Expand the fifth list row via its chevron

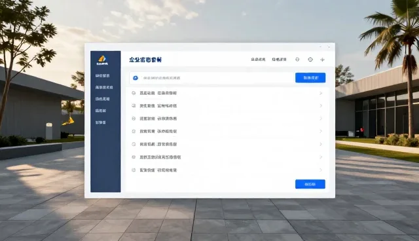(321, 144)
